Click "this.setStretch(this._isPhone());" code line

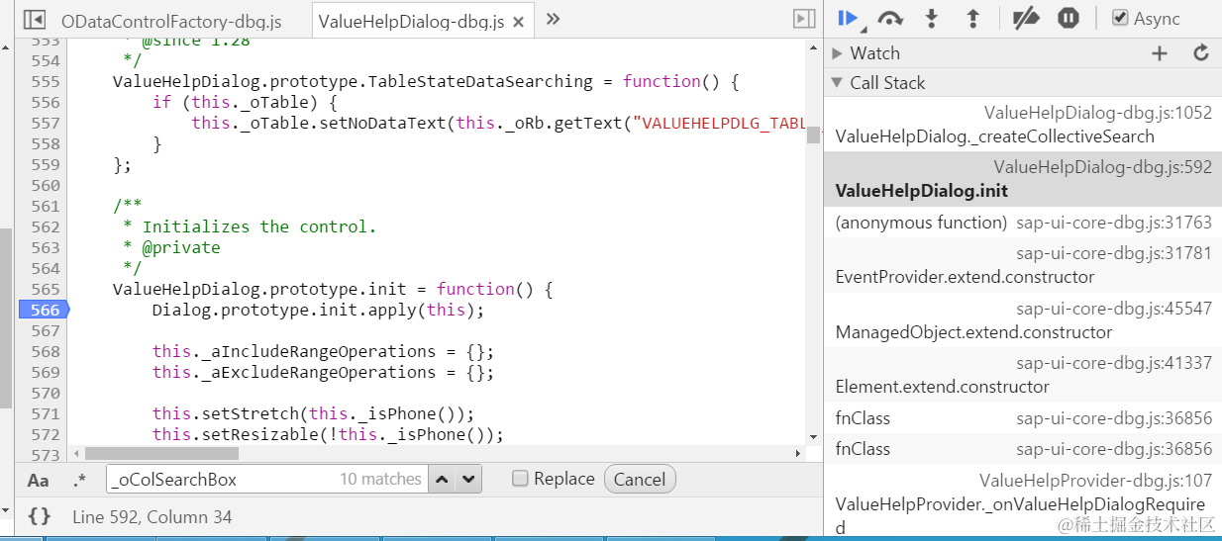pyautogui.click(x=313, y=413)
